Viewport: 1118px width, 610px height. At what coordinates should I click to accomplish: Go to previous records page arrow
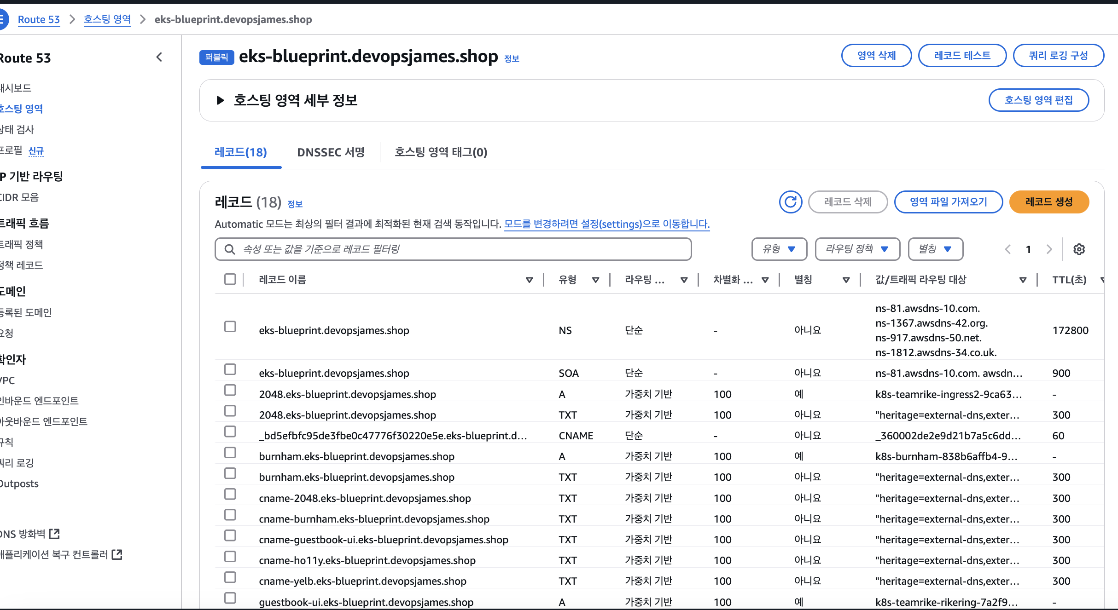click(x=1007, y=249)
